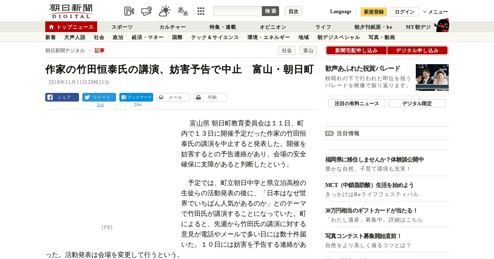Go to トップニュース tab

[x=71, y=27]
